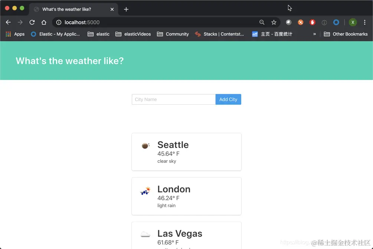Click Seattle temperature 45.64° F

pos(168,154)
